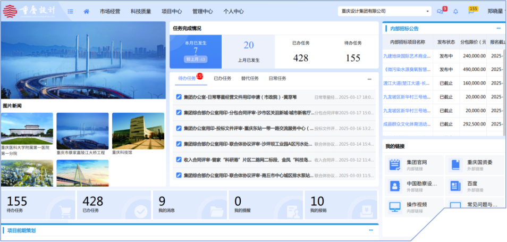The width and height of the screenshot is (507, 242).
Task: Click edit icon for 收入合同评审 task row
Action: click(179, 160)
